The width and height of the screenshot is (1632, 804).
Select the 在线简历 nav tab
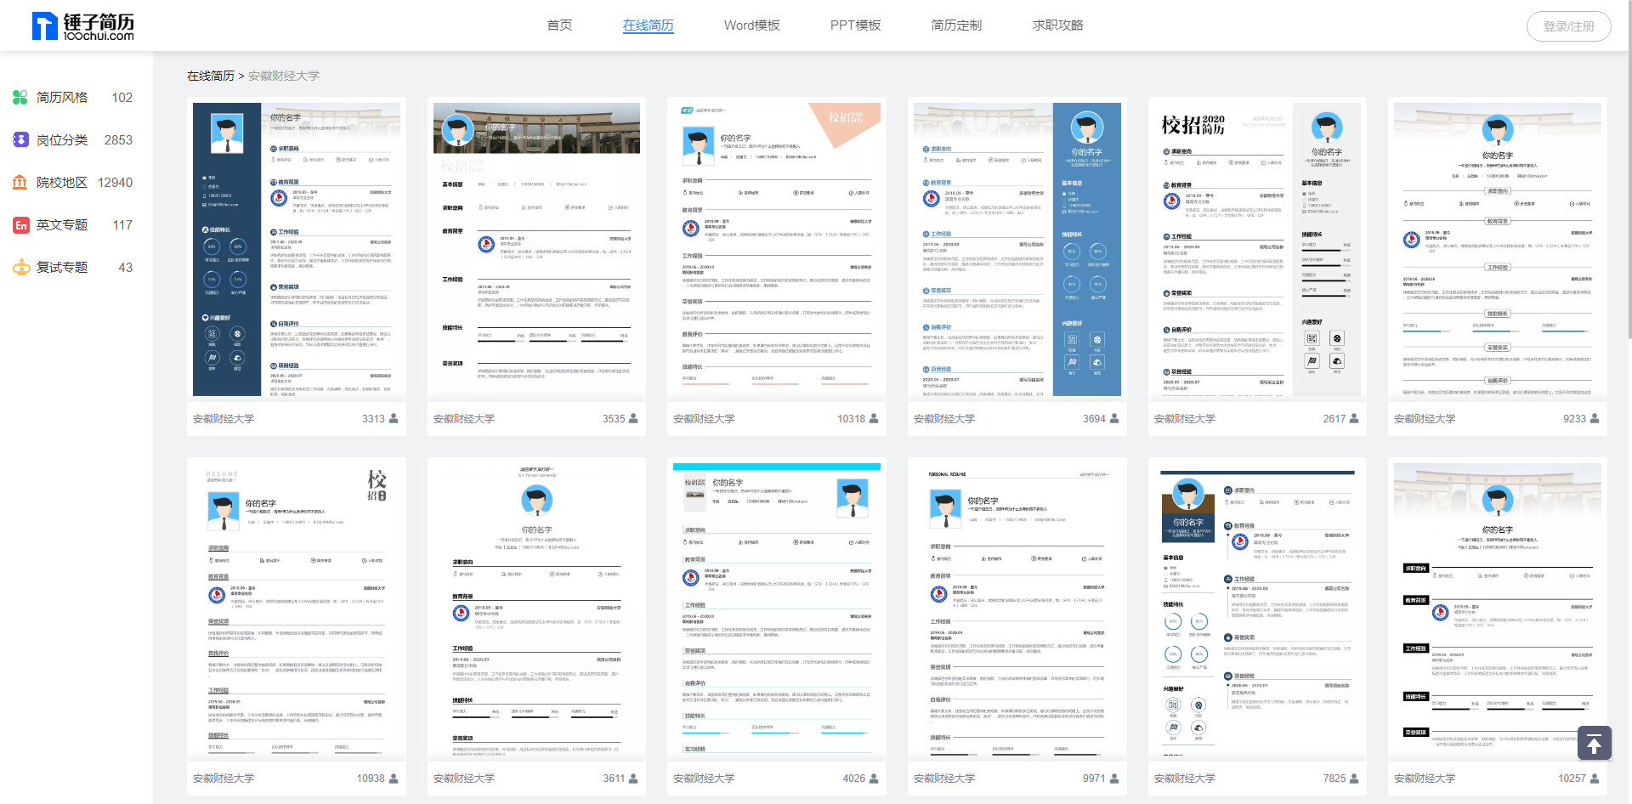click(648, 25)
